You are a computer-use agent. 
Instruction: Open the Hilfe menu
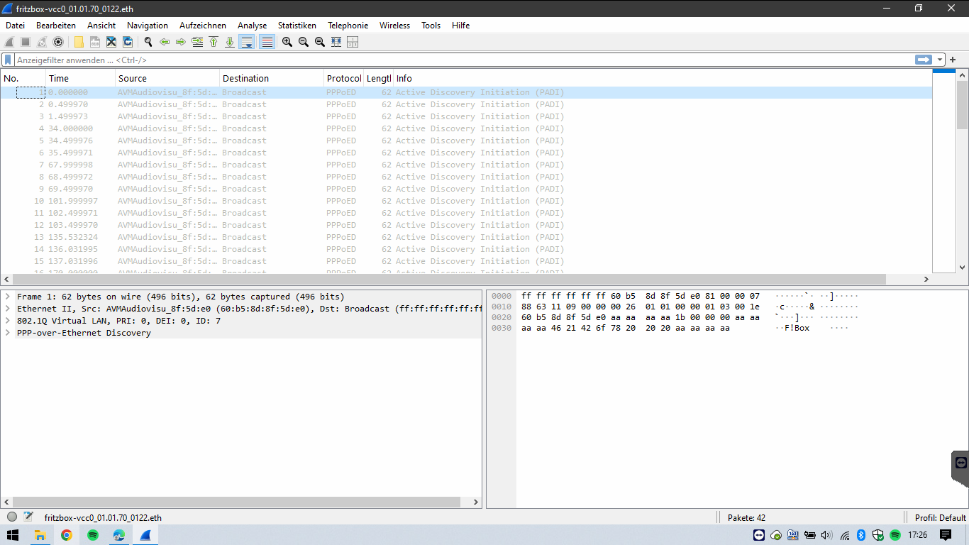tap(461, 26)
